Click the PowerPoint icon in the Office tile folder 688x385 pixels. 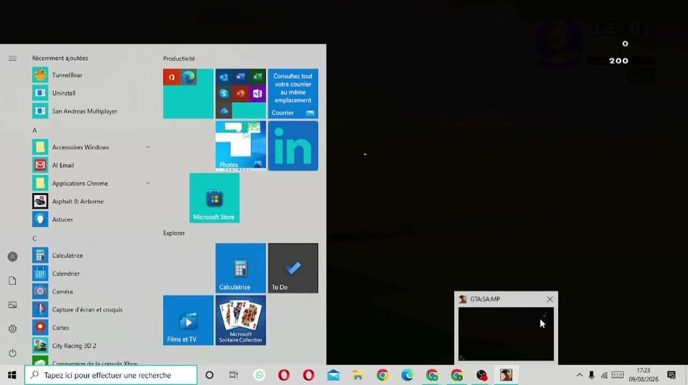point(241,94)
